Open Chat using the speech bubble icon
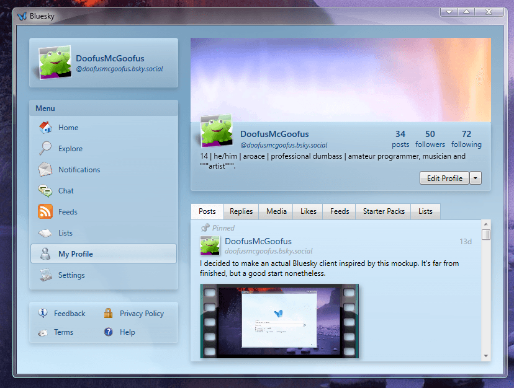514x388 pixels. (46, 190)
